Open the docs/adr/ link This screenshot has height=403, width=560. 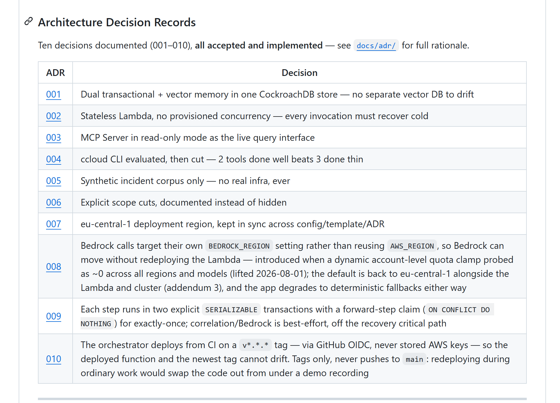pyautogui.click(x=376, y=46)
